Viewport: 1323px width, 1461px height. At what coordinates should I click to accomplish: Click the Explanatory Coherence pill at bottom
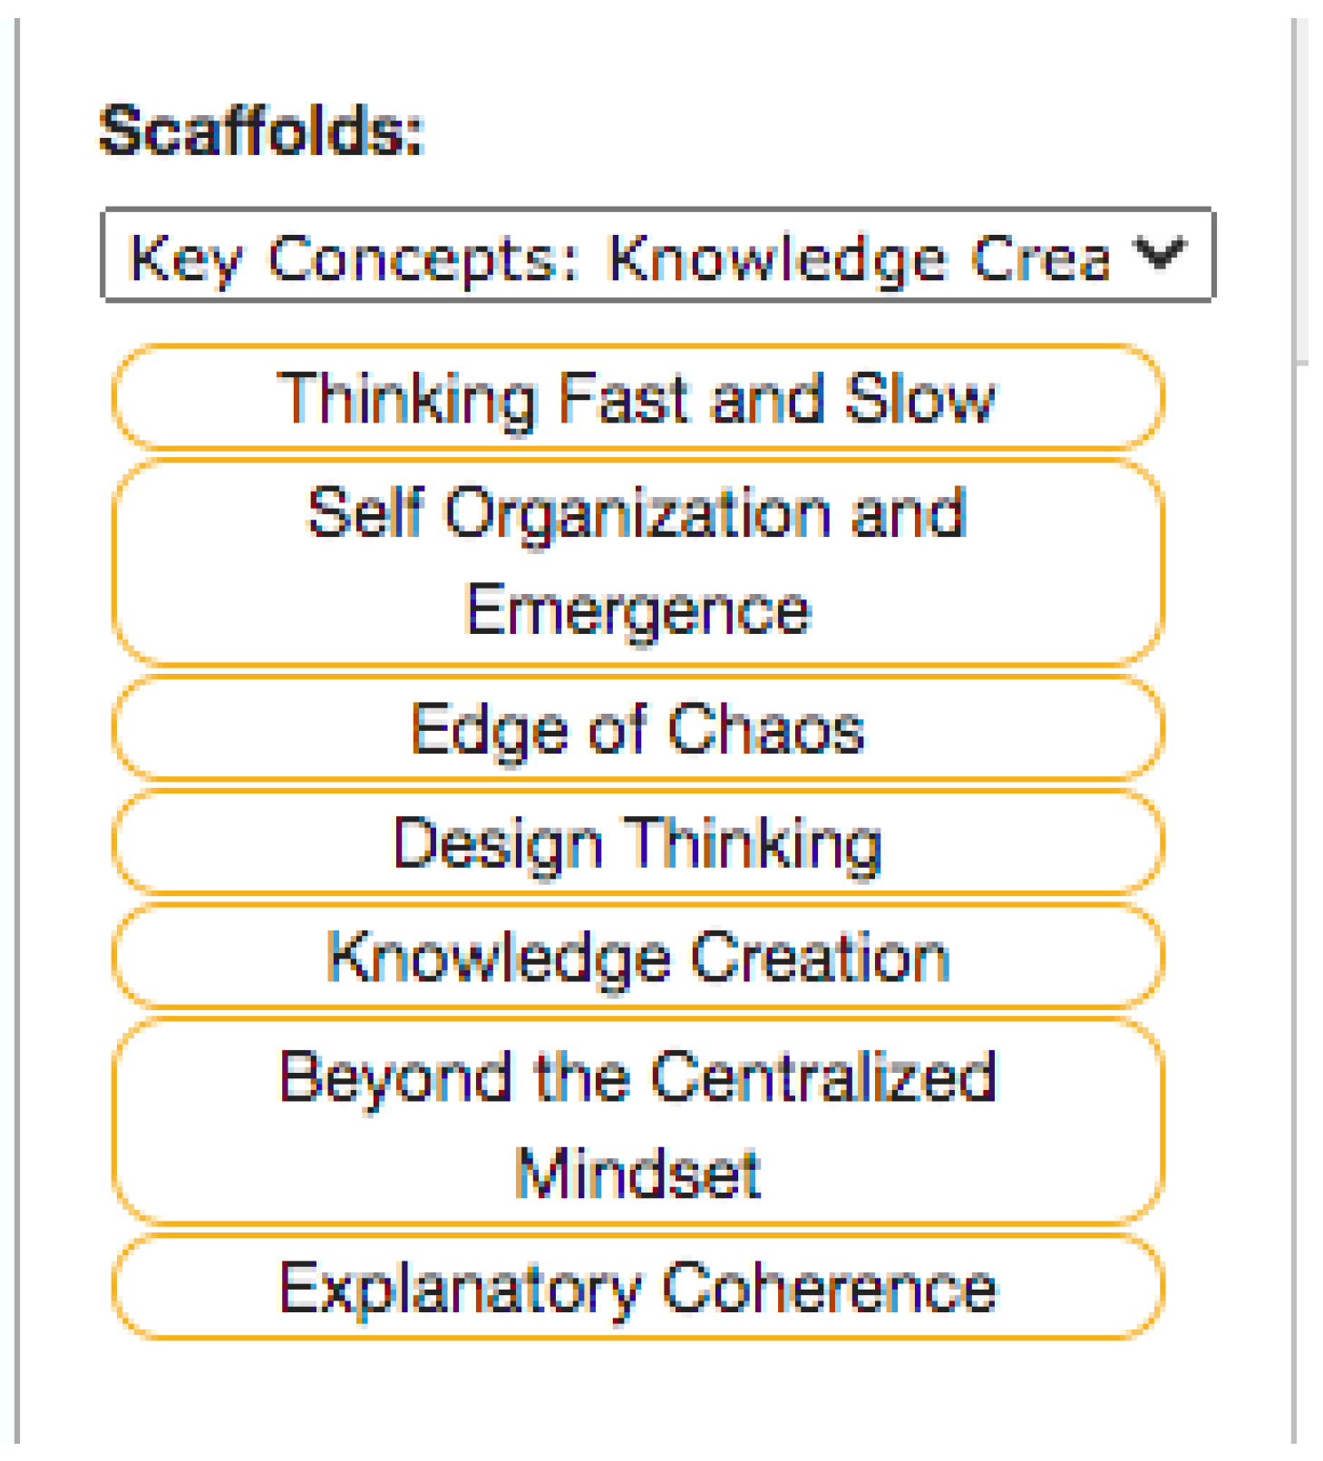point(637,1287)
